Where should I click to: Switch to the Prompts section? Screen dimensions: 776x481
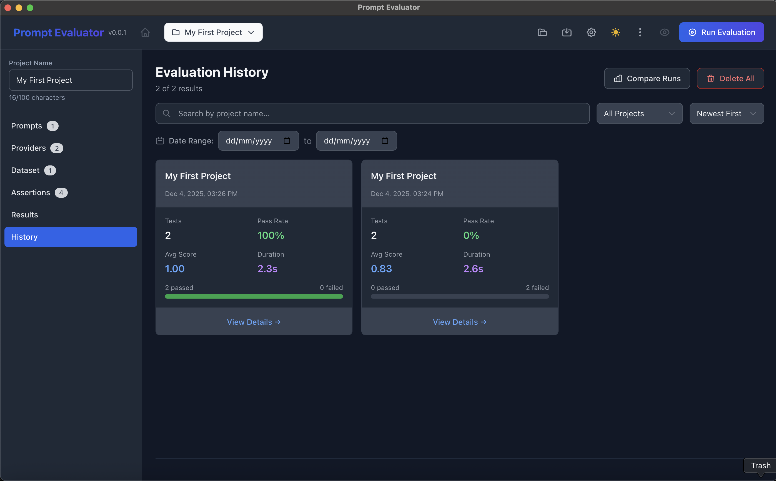(x=27, y=126)
